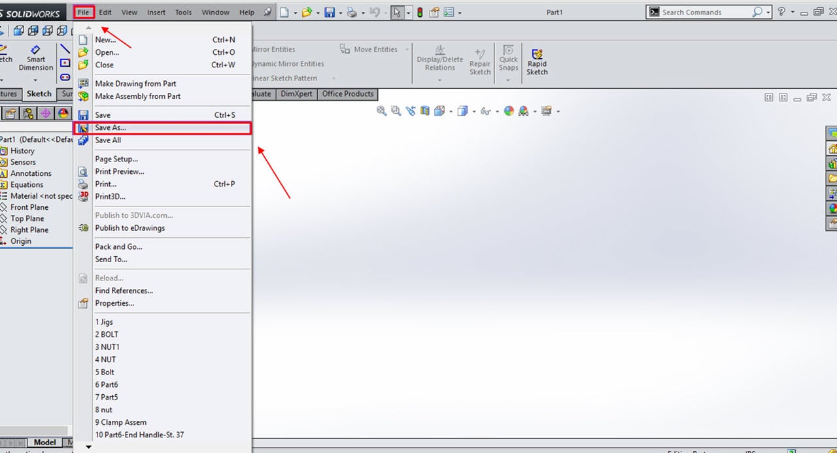The width and height of the screenshot is (837, 453).
Task: Click the Options icon in title toolbar
Action: point(449,12)
